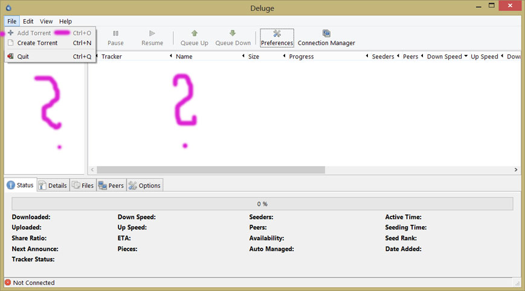
Task: Sort by the Down Speed column header
Action: 445,57
